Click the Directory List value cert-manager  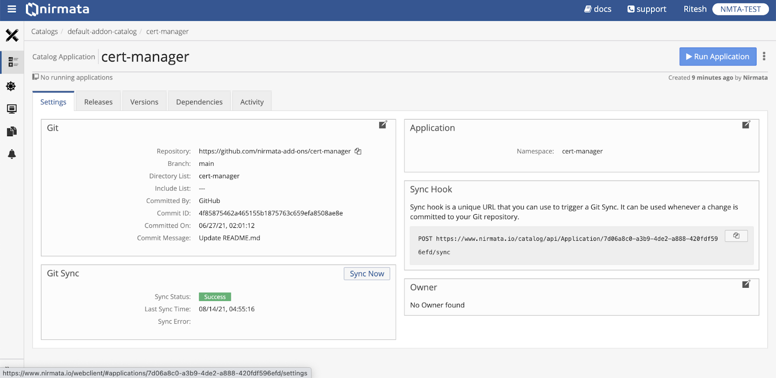click(x=219, y=176)
